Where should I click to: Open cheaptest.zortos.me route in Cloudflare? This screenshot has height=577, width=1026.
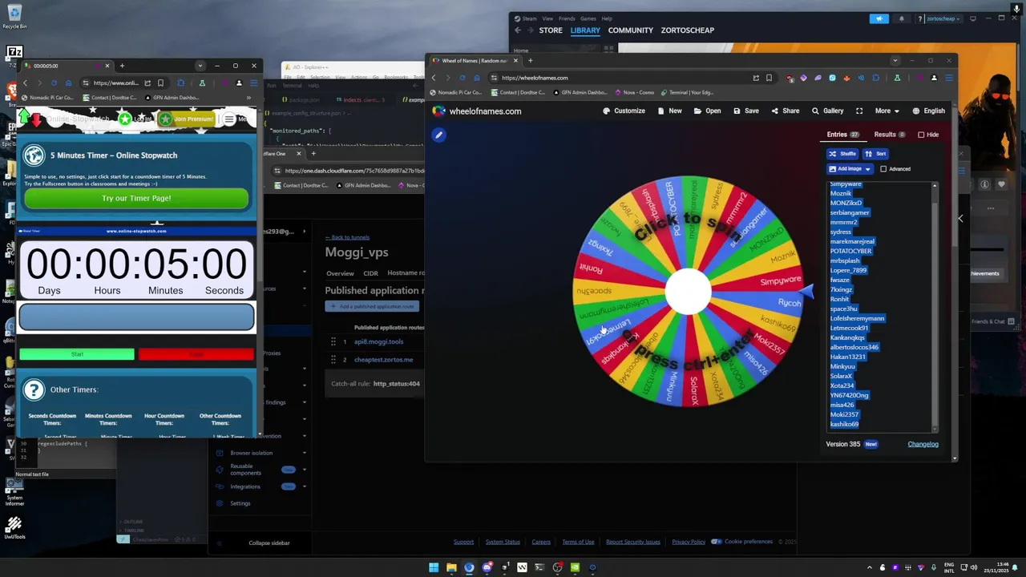(x=383, y=359)
